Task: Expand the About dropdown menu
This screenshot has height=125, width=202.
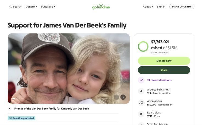Action: pos(148,7)
